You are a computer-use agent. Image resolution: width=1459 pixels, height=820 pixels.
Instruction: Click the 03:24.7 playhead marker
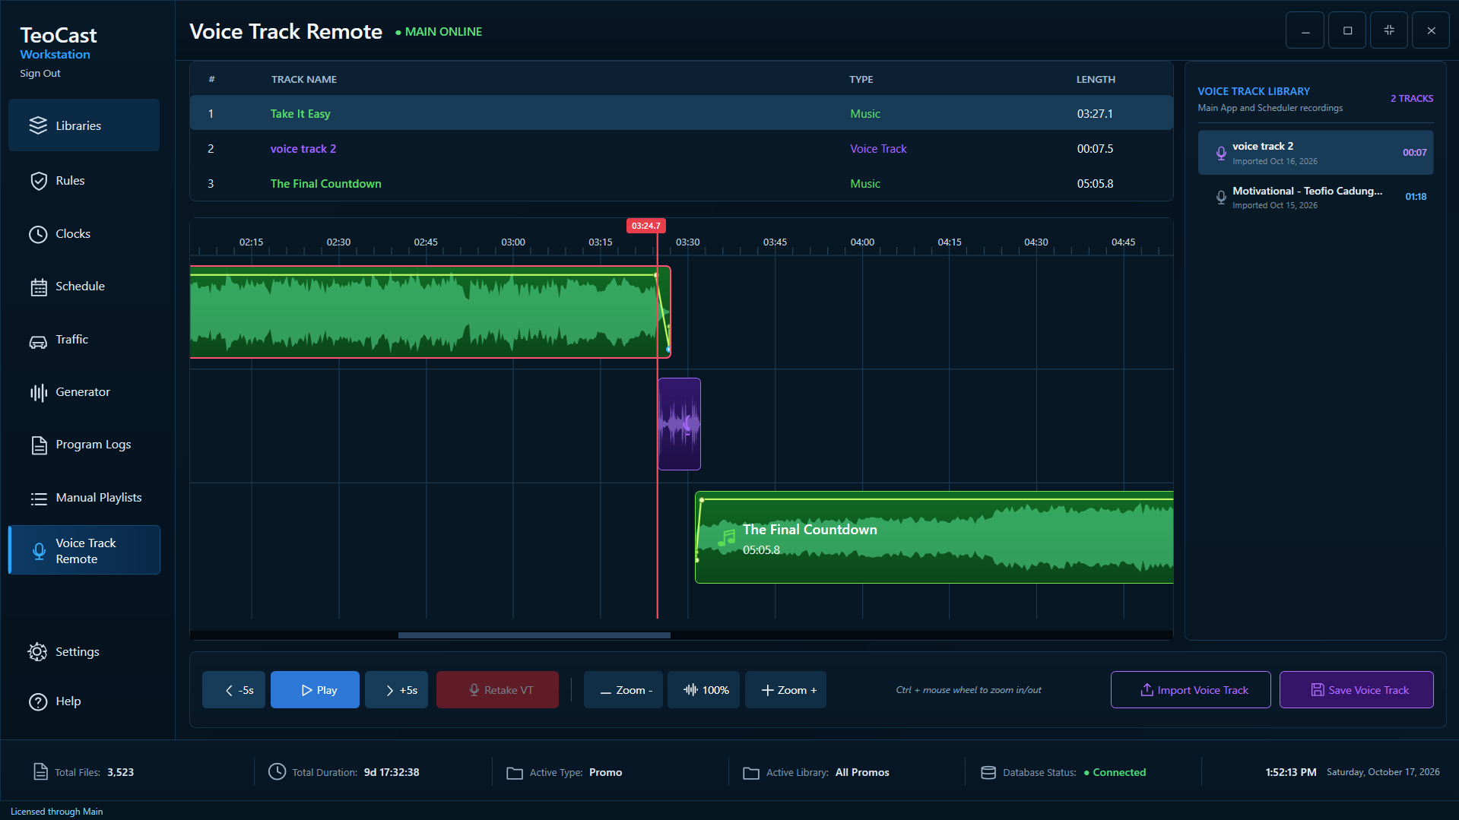point(646,226)
